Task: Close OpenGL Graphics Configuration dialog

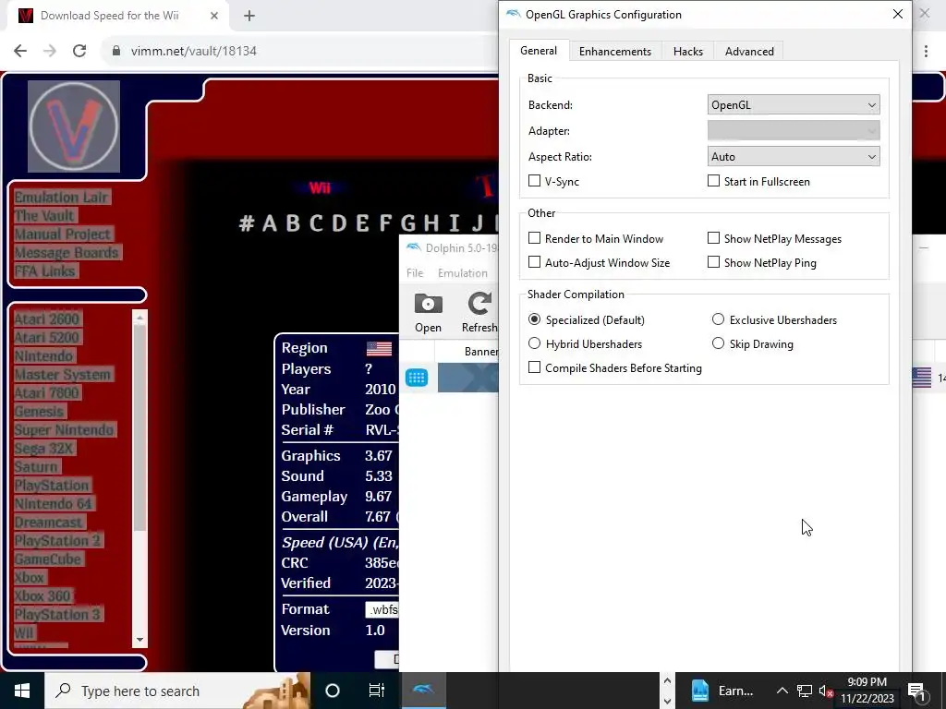Action: (x=898, y=14)
